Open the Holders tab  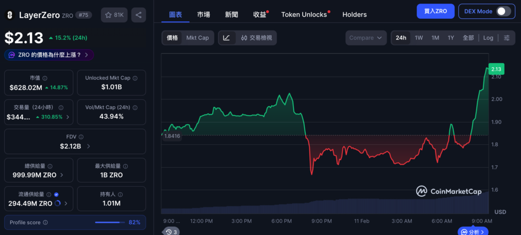[355, 15]
